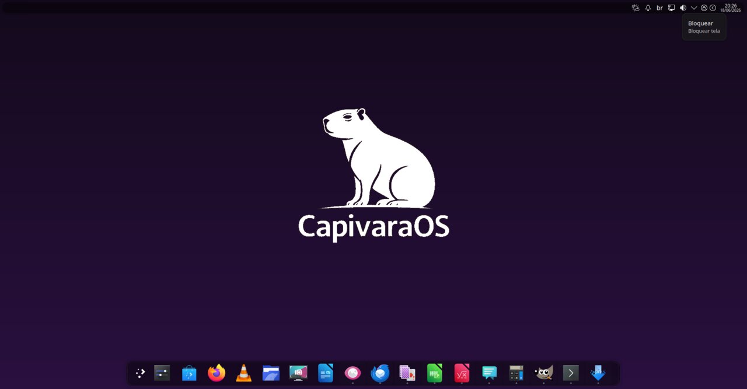Open the weather widget in tray

636,8
